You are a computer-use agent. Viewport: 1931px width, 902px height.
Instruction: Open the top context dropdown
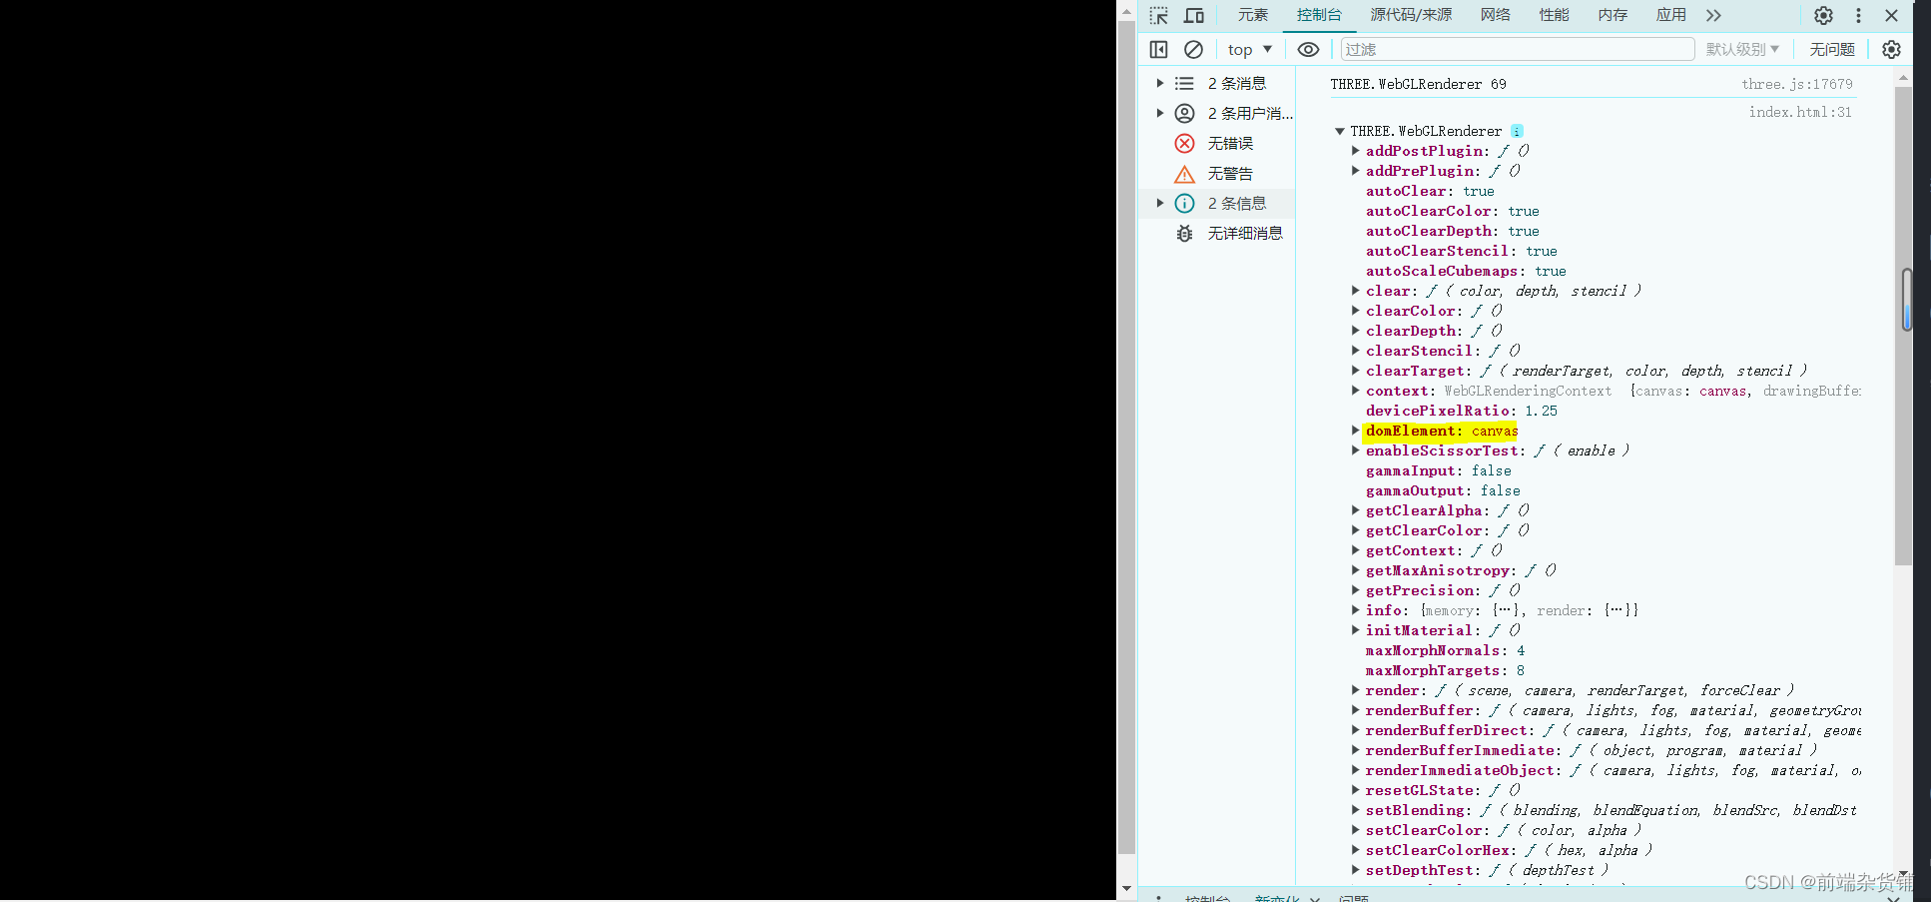(x=1250, y=49)
